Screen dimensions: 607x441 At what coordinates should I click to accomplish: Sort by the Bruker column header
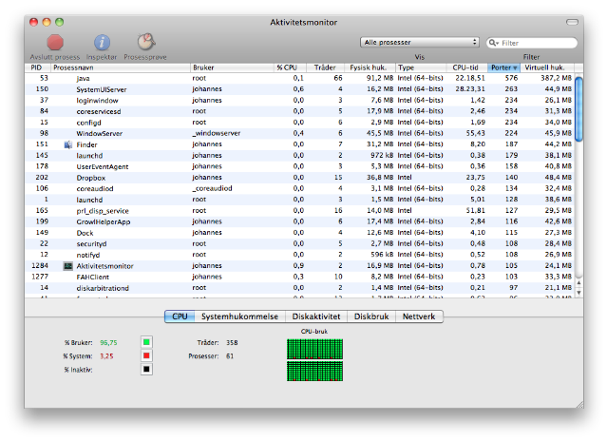pos(232,67)
